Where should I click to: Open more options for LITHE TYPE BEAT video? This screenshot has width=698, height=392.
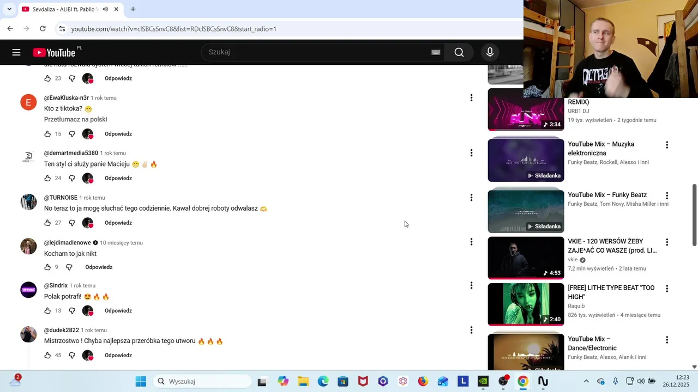(666, 289)
